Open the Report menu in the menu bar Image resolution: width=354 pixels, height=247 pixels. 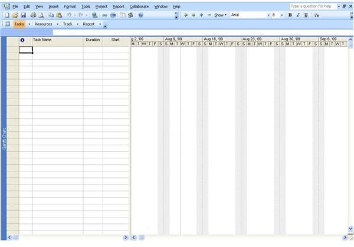tap(119, 6)
